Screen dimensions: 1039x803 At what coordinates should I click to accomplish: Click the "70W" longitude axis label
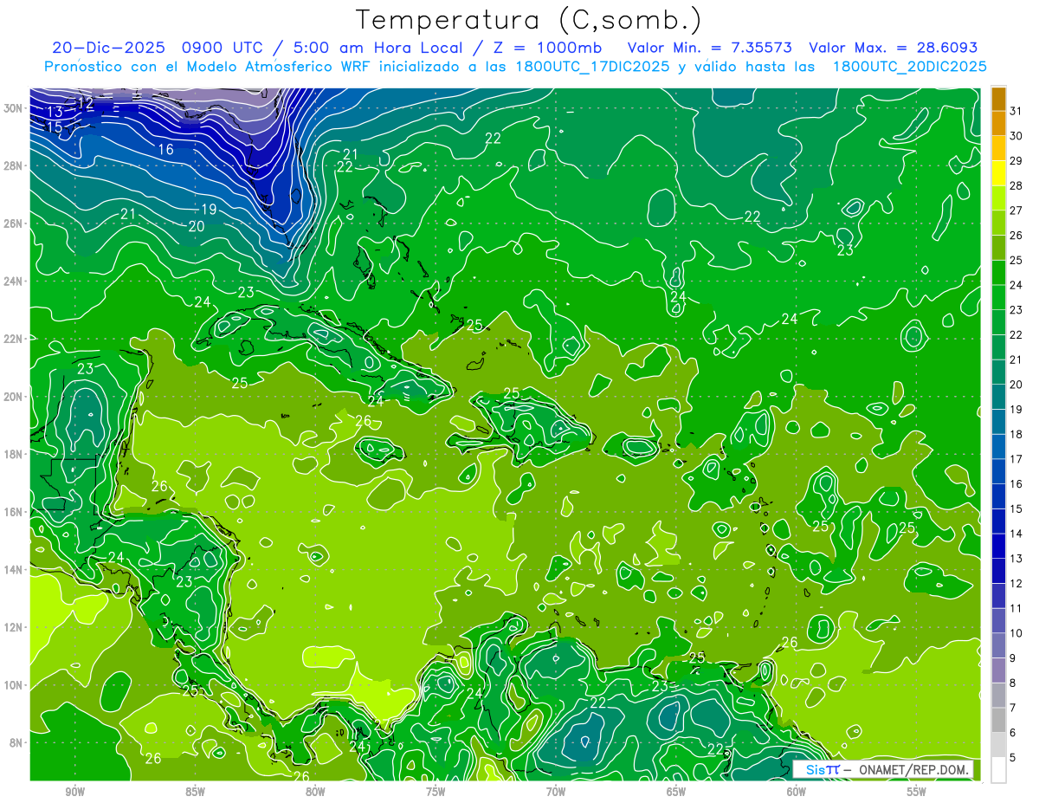pyautogui.click(x=556, y=792)
